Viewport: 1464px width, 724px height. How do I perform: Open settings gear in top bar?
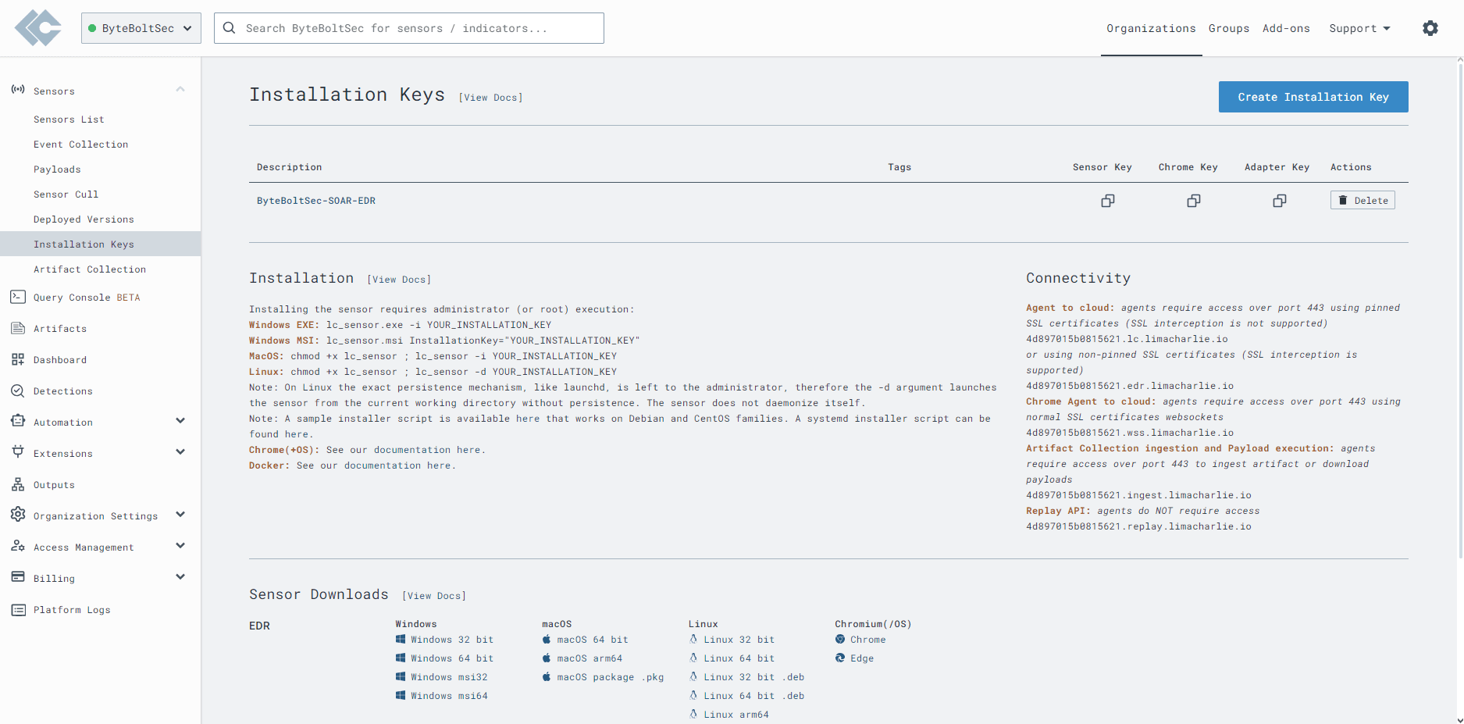click(x=1430, y=28)
